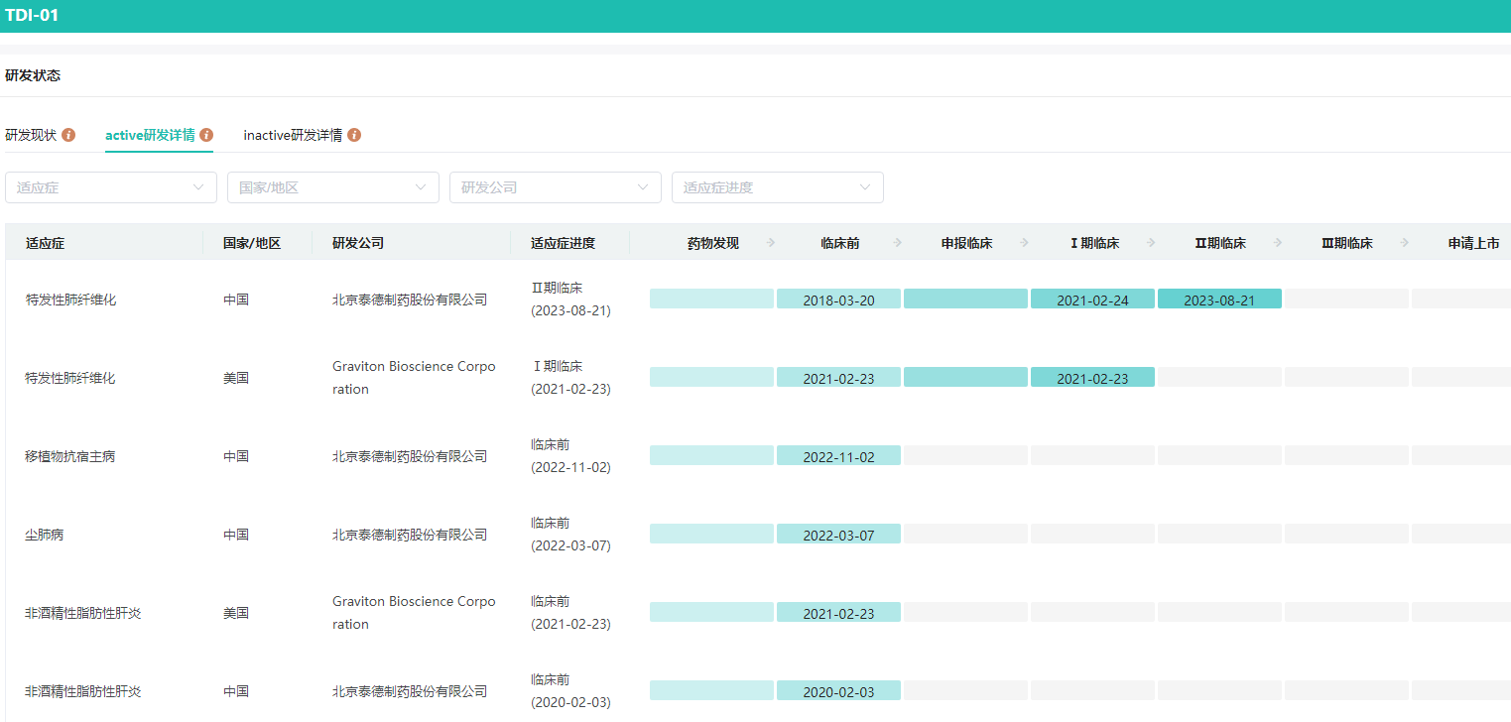Image resolution: width=1511 pixels, height=722 pixels.
Task: Expand the 适应症进度 filter dropdown
Action: click(778, 187)
